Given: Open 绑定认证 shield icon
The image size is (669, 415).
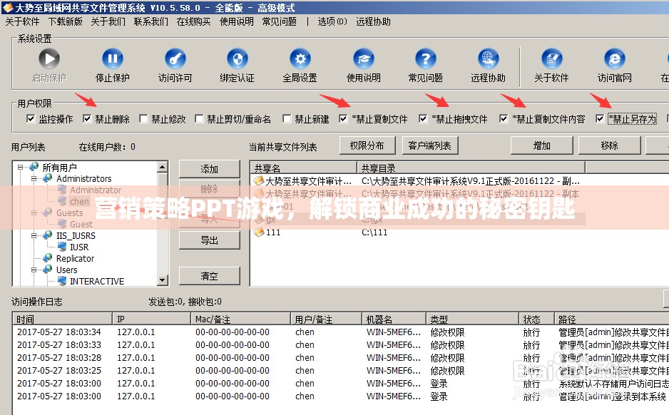Looking at the screenshot, I should pyautogui.click(x=238, y=59).
